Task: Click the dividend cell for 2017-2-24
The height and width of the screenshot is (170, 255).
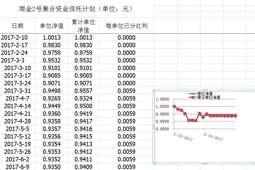Action: pos(127,53)
